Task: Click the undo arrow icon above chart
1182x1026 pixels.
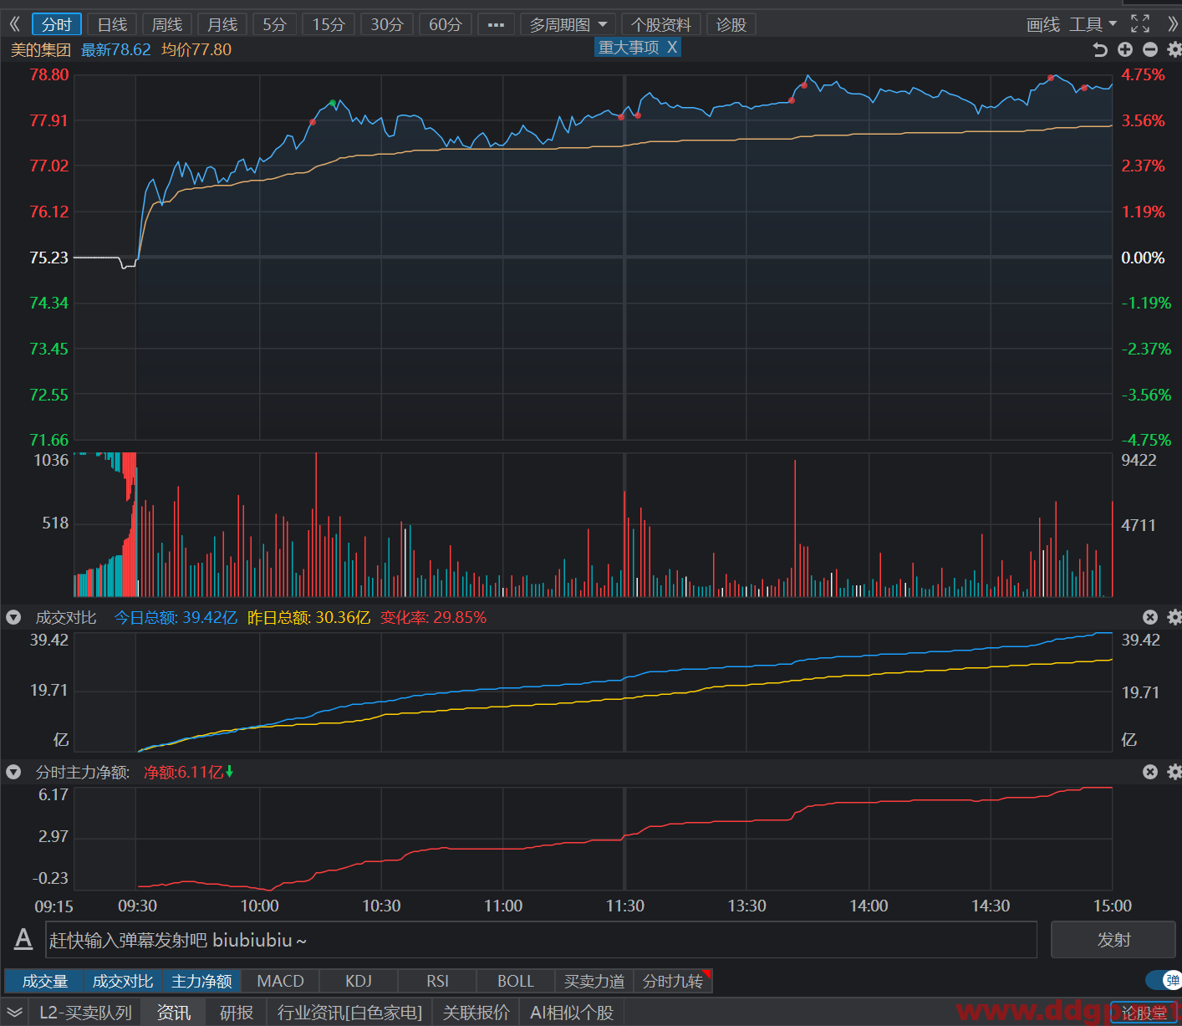Action: point(1100,50)
